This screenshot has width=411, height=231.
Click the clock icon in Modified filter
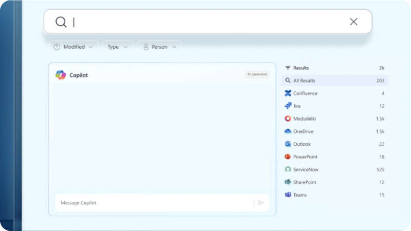pyautogui.click(x=57, y=47)
